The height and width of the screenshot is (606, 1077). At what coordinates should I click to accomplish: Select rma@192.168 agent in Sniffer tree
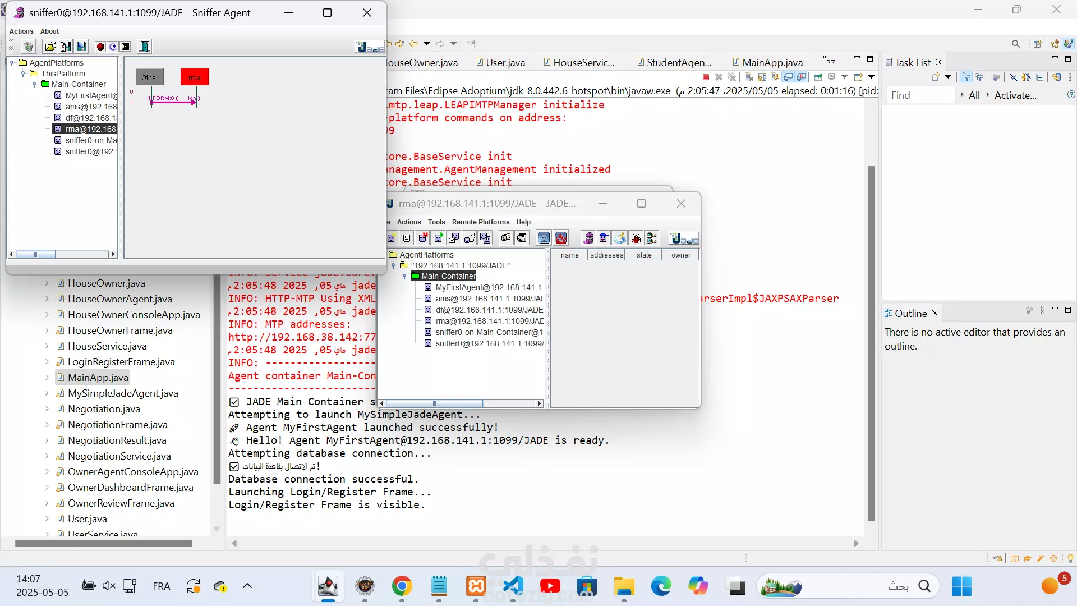[x=85, y=129]
